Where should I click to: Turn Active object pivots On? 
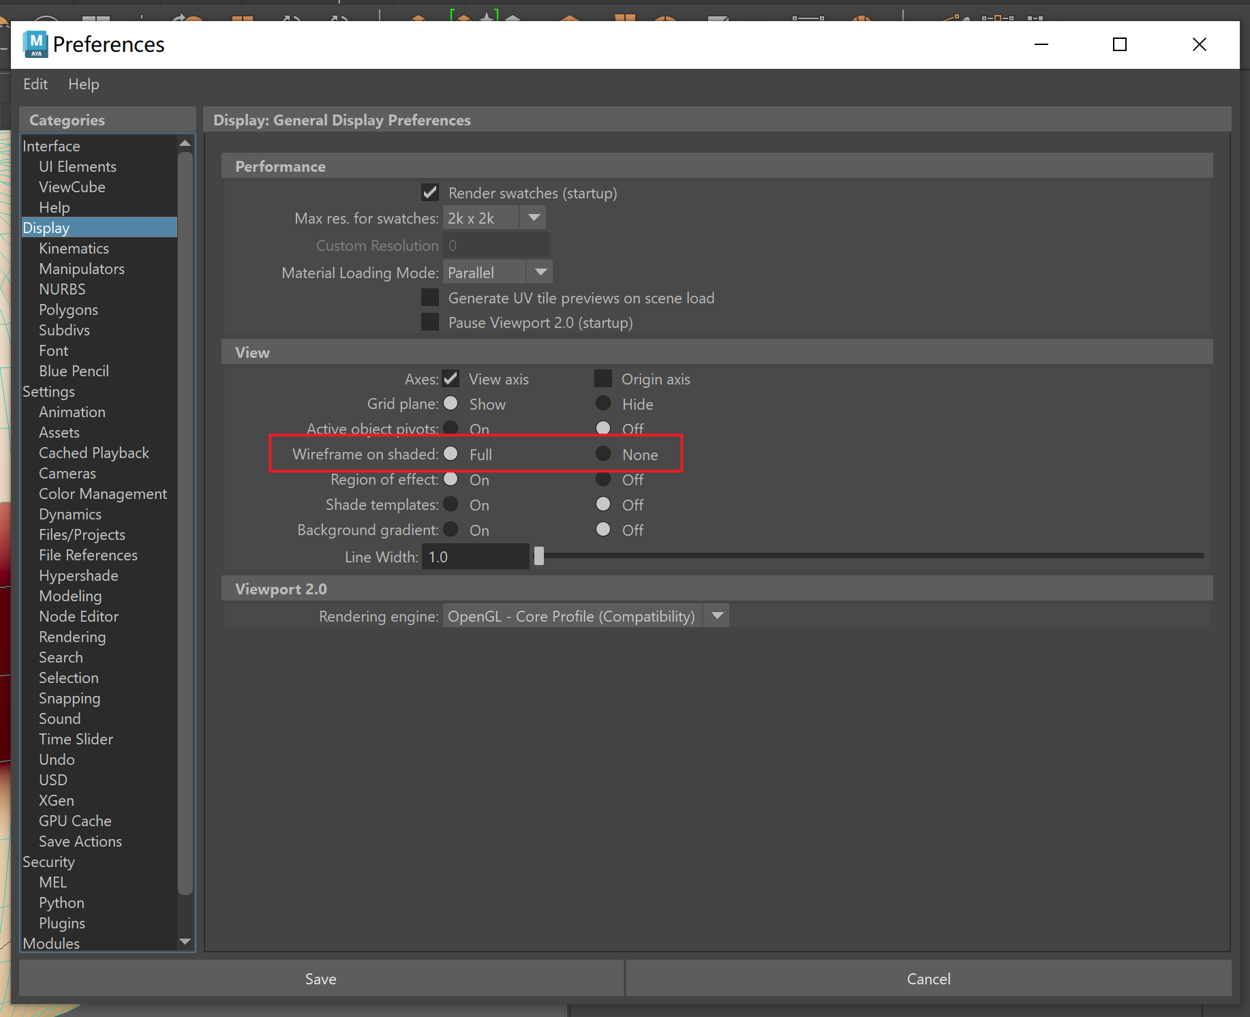pyautogui.click(x=451, y=428)
